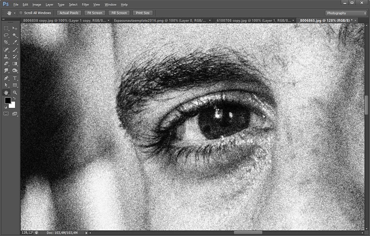The height and width of the screenshot is (236, 370).
Task: Select the Smudge tool
Action: (x=6, y=71)
